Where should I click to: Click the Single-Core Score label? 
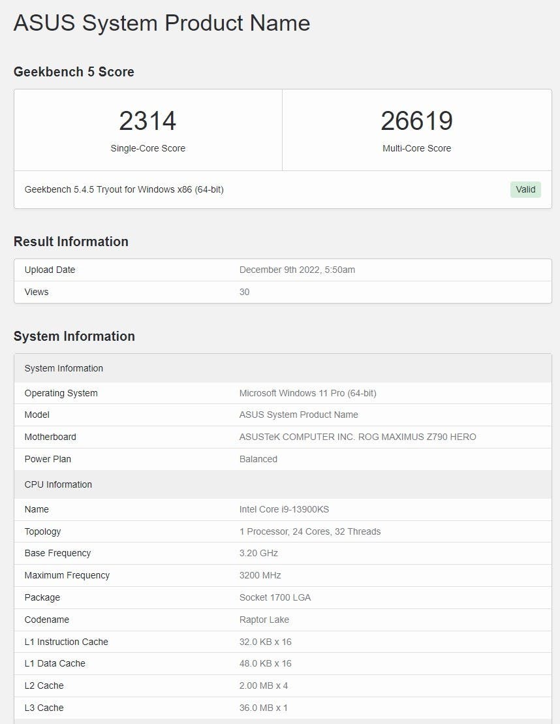pos(148,148)
